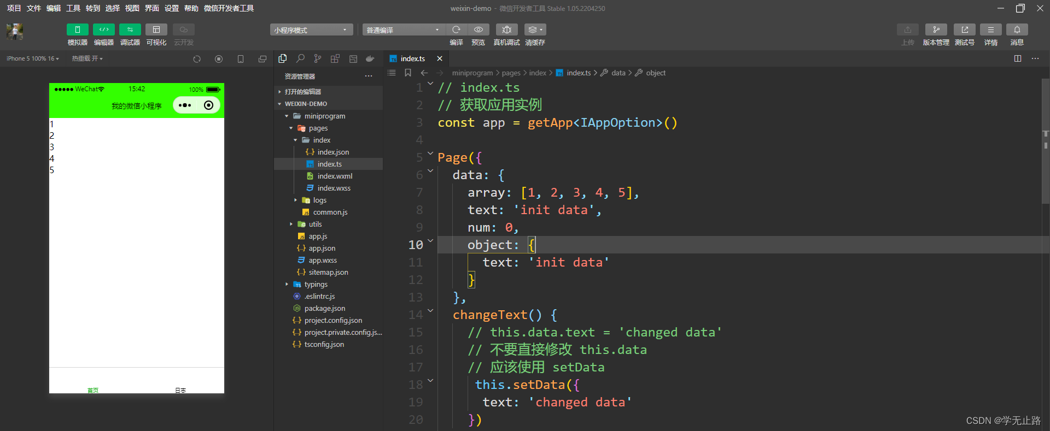The image size is (1050, 431).
Task: Refresh the simulator with the reload icon
Action: point(197,59)
